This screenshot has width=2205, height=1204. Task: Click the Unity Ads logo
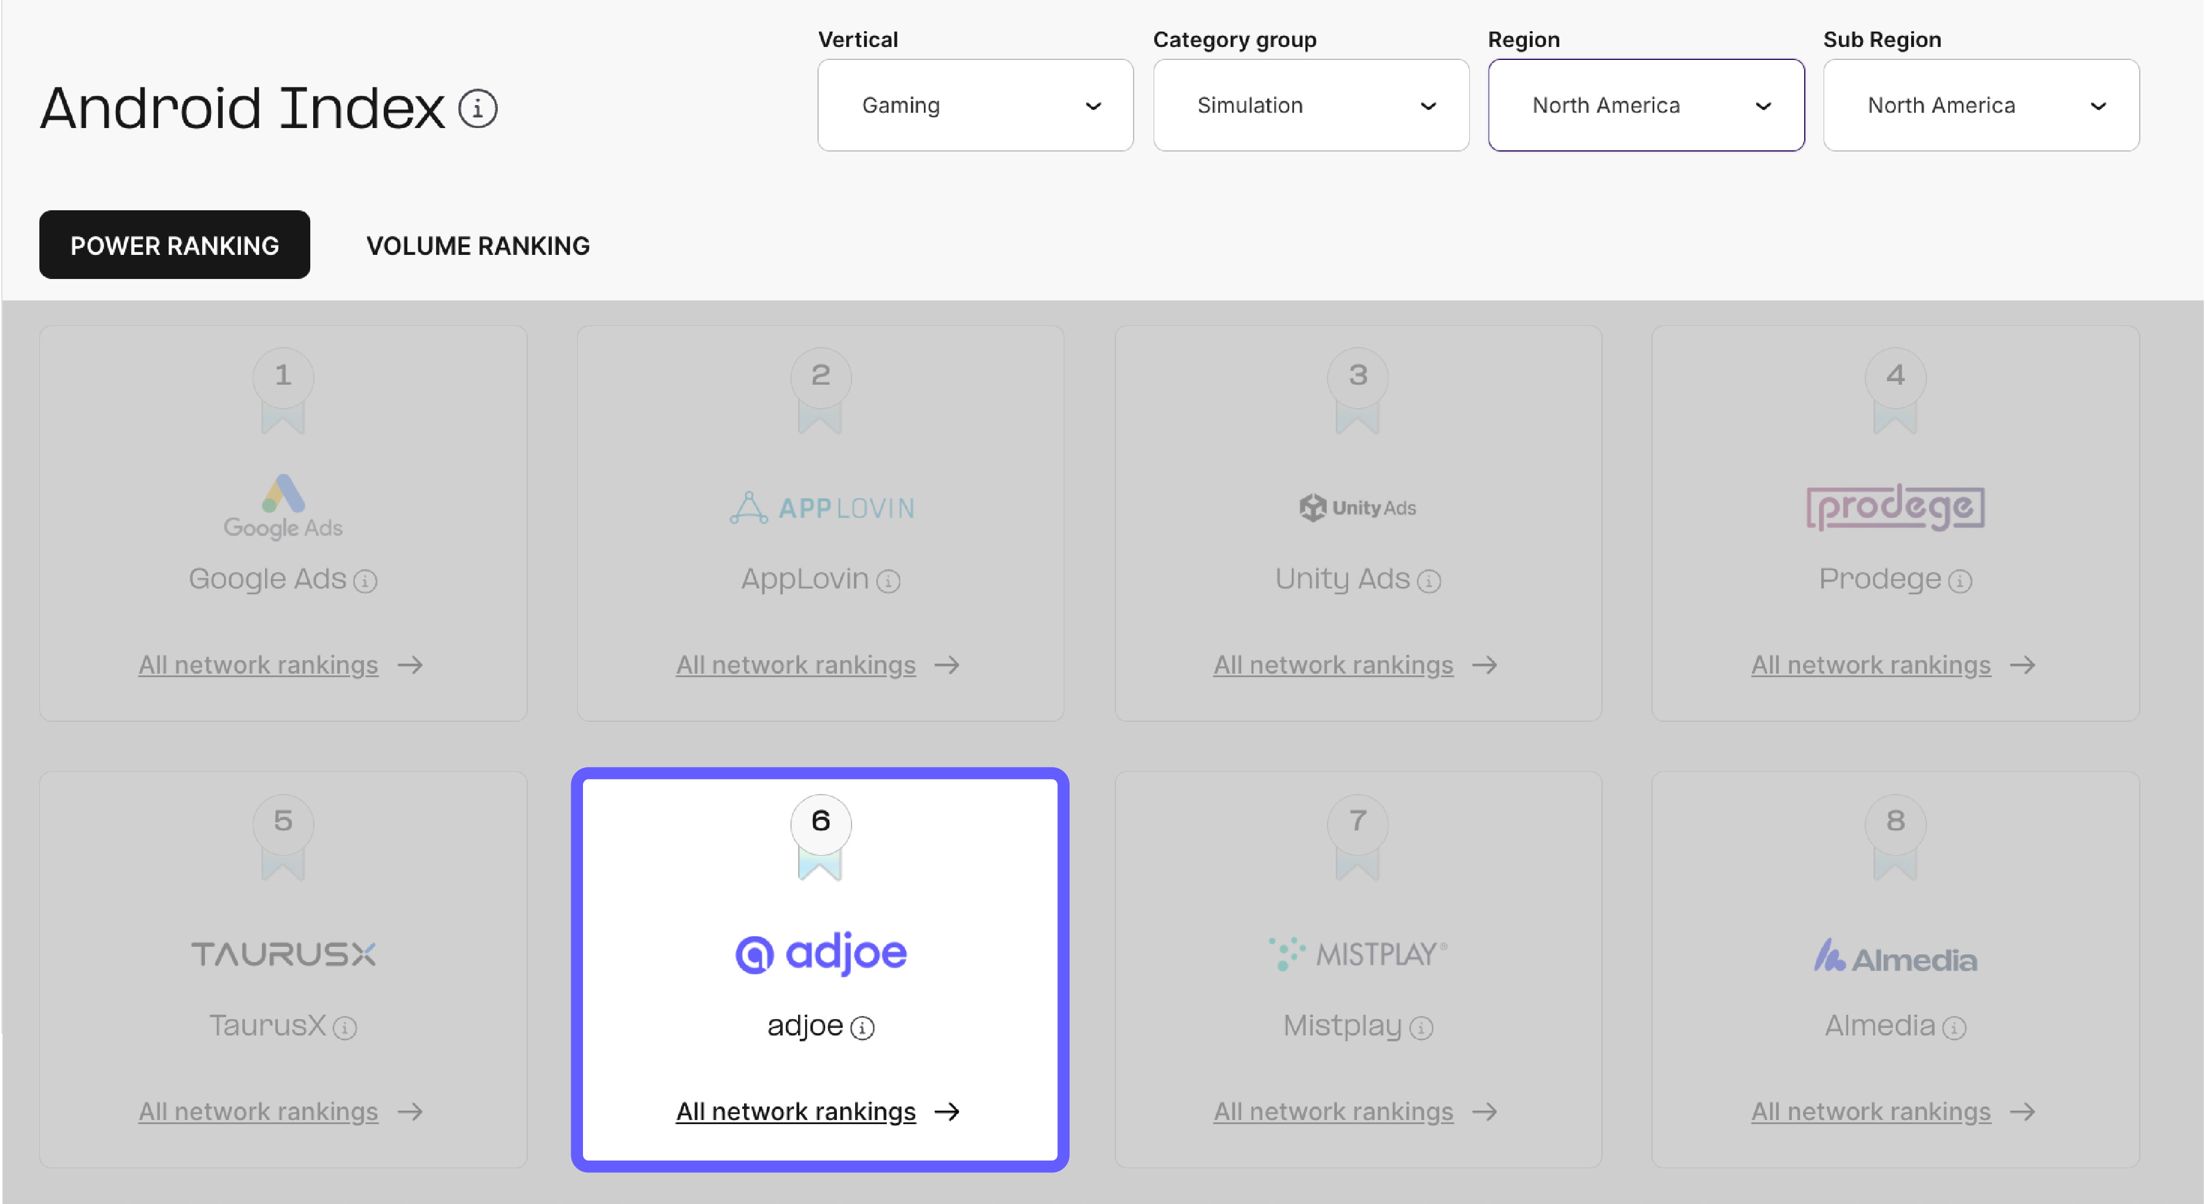(x=1357, y=507)
